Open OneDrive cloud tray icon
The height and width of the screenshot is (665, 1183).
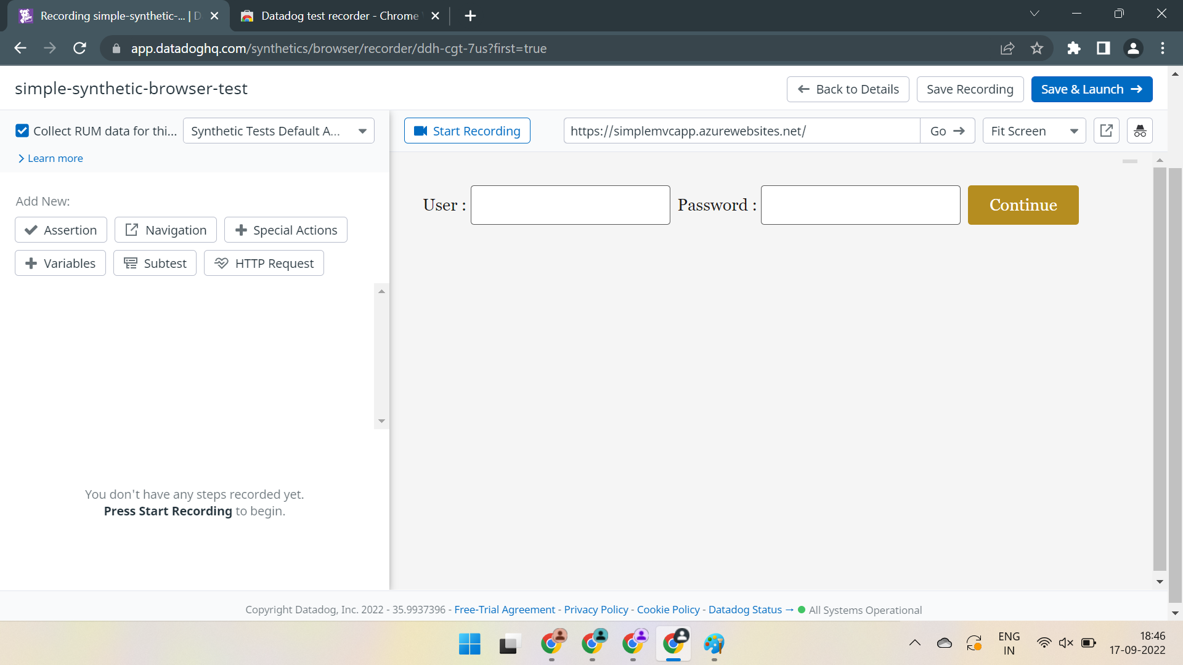pos(944,643)
